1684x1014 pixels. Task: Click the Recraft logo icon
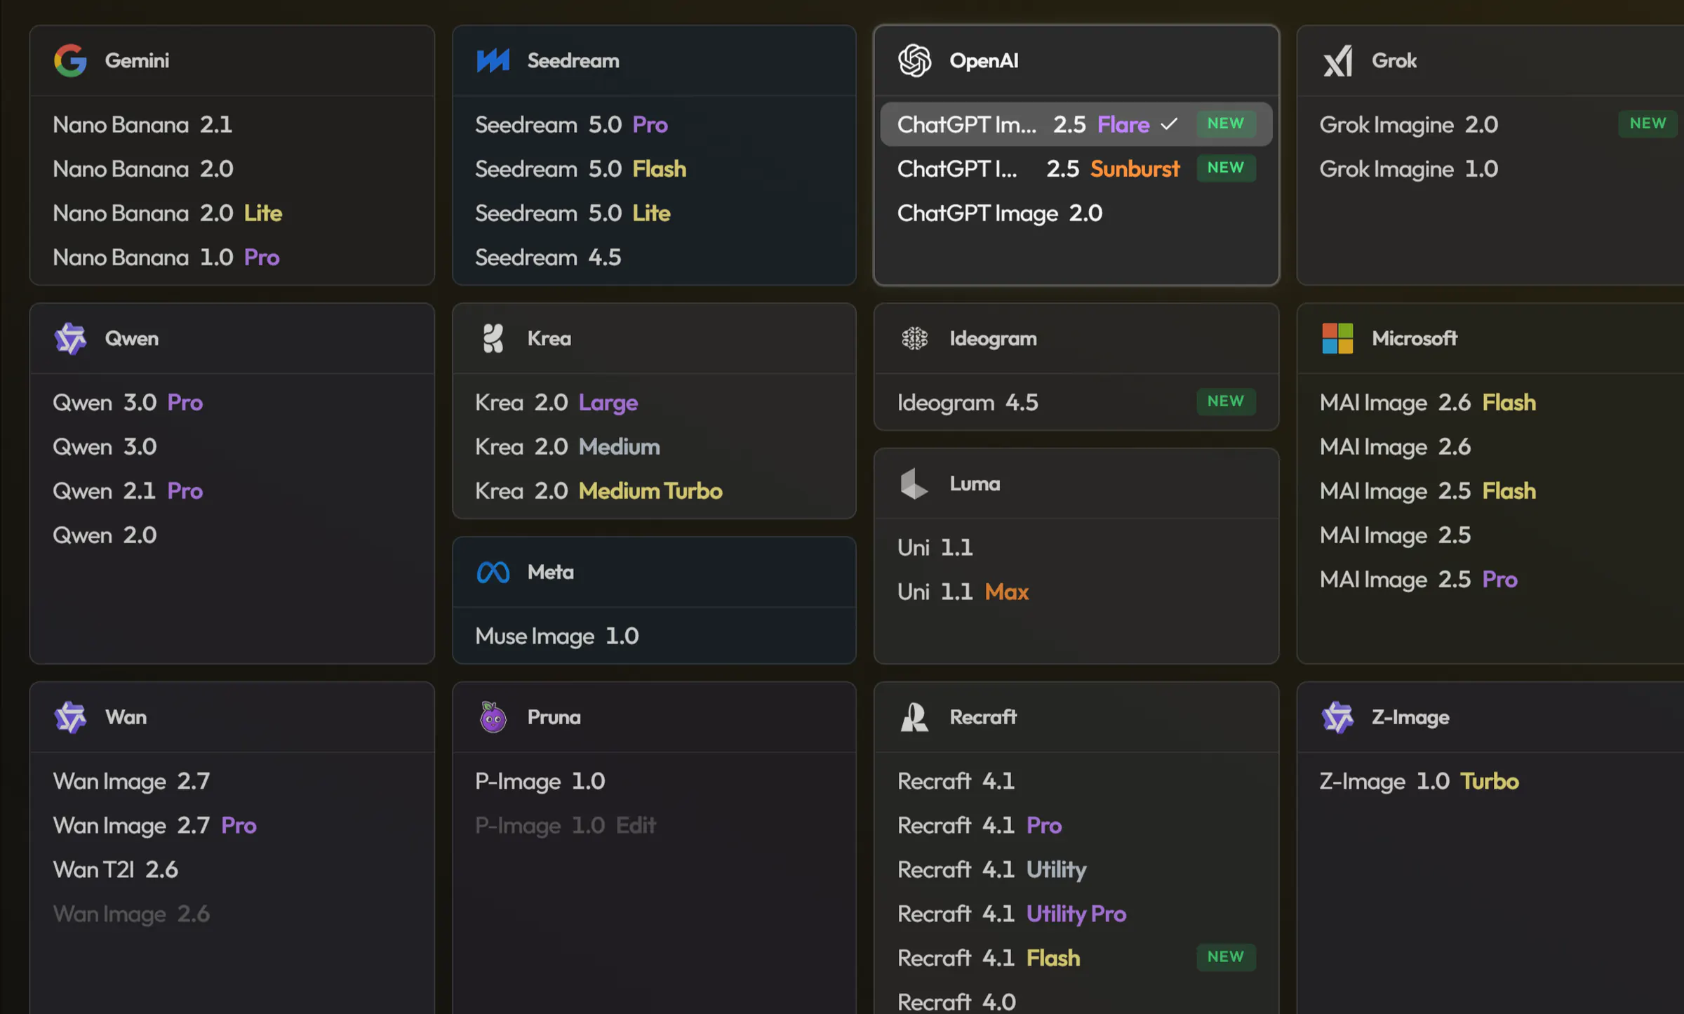(x=914, y=717)
